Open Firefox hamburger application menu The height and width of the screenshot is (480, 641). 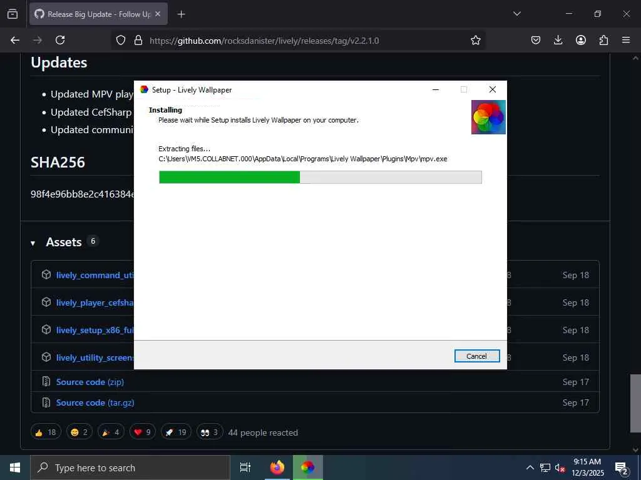coord(626,40)
